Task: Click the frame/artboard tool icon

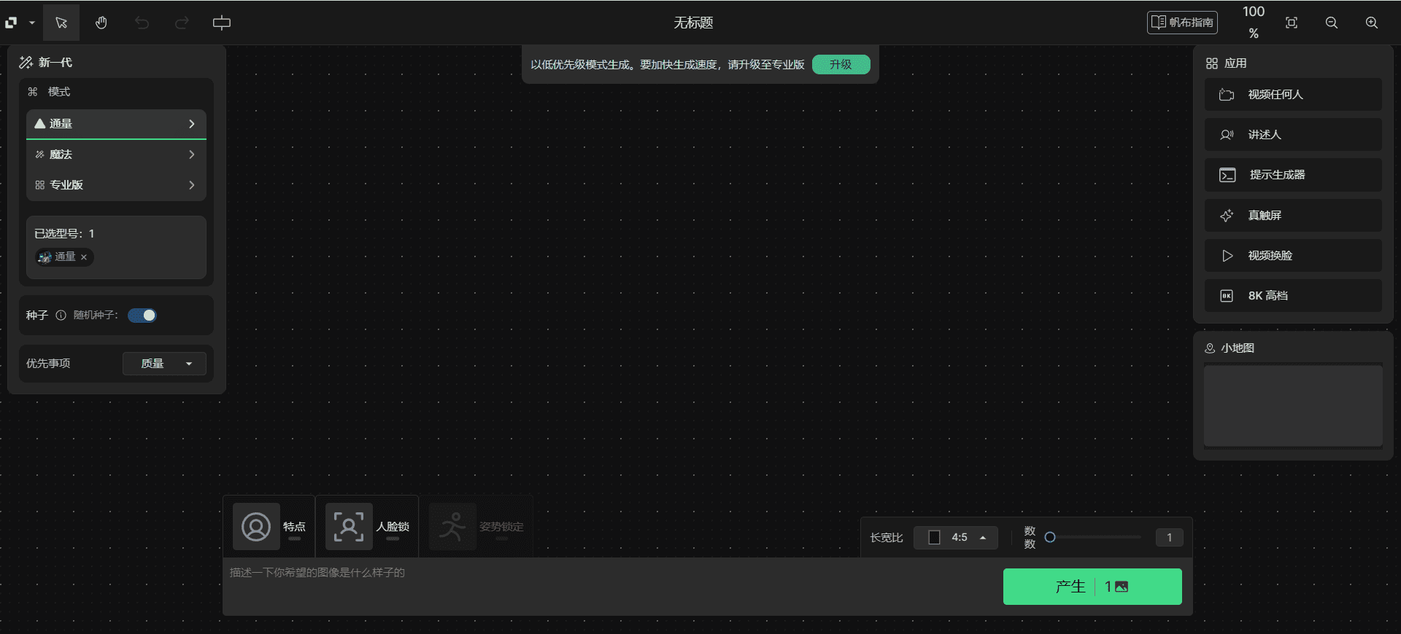Action: coord(222,23)
